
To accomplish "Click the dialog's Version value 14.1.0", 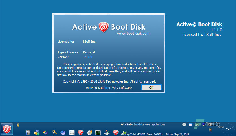I will [88, 57].
